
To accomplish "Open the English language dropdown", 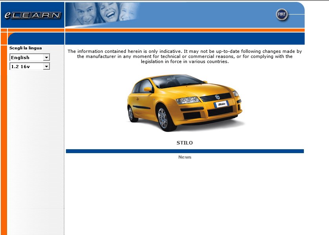I will coord(29,57).
